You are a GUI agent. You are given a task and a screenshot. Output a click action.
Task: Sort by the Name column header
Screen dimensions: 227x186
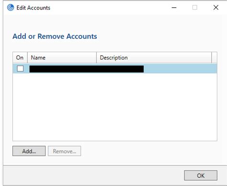click(62, 58)
